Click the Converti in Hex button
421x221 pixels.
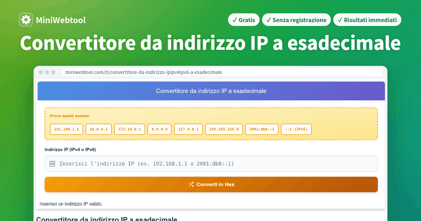(x=211, y=185)
